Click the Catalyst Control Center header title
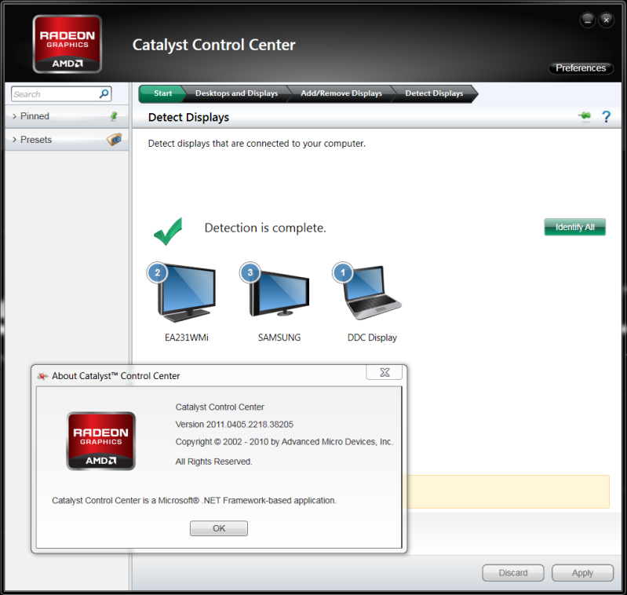Screen dimensions: 627x595 pyautogui.click(x=213, y=45)
